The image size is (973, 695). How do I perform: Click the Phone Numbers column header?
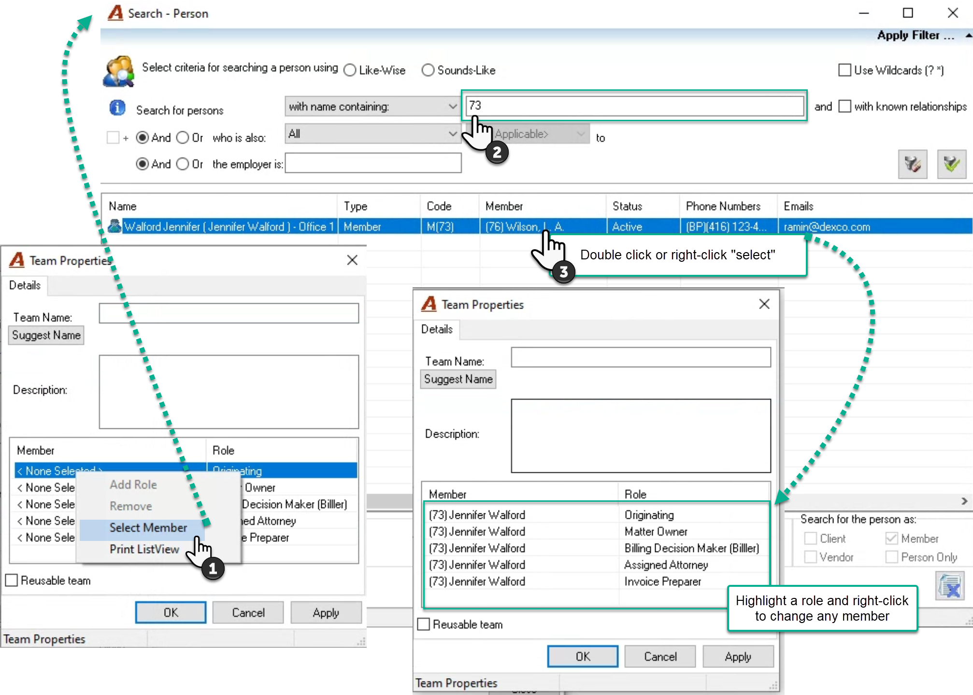728,206
